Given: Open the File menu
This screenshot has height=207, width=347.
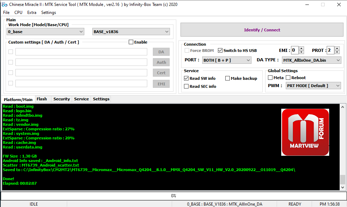Looking at the screenshot, I should (6, 13).
